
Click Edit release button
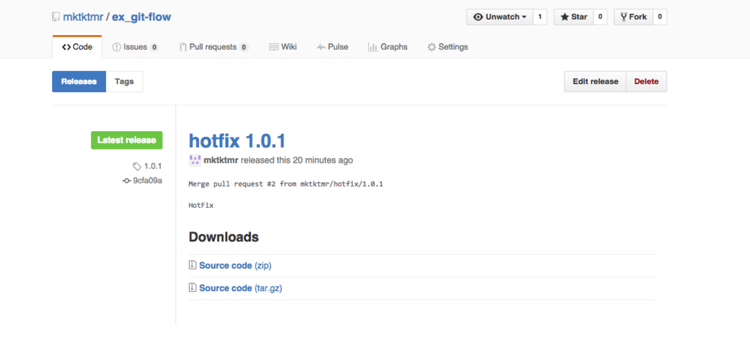[595, 82]
